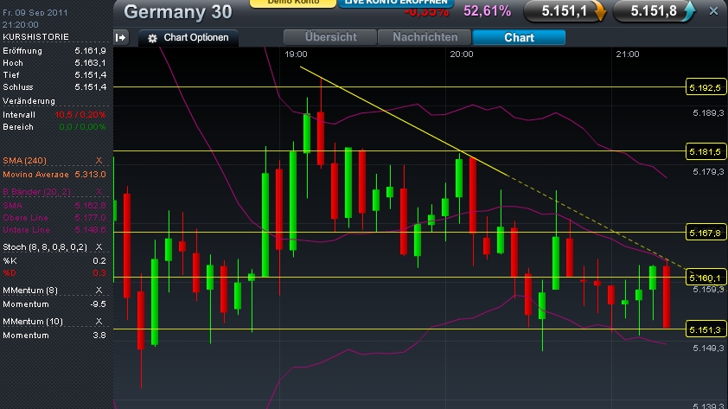Click the 52,61% sentiment value

click(487, 11)
